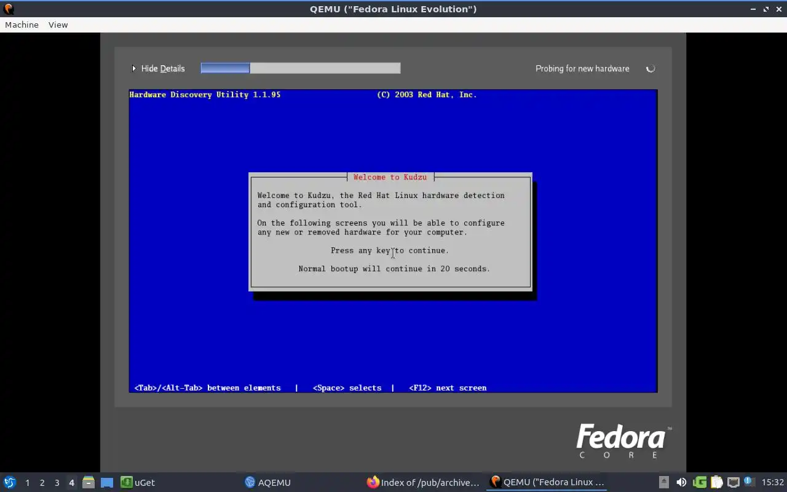The height and width of the screenshot is (492, 787).
Task: Click 'Normal bootup will continue in 20 seconds.'
Action: [394, 269]
